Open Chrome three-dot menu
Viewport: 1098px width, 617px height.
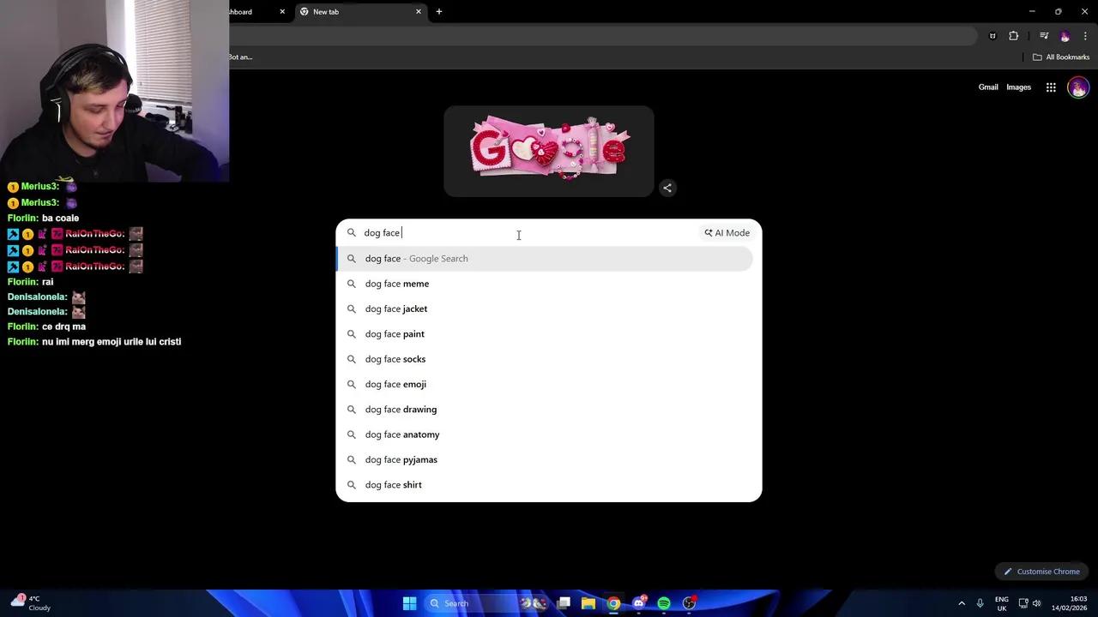coord(1085,36)
